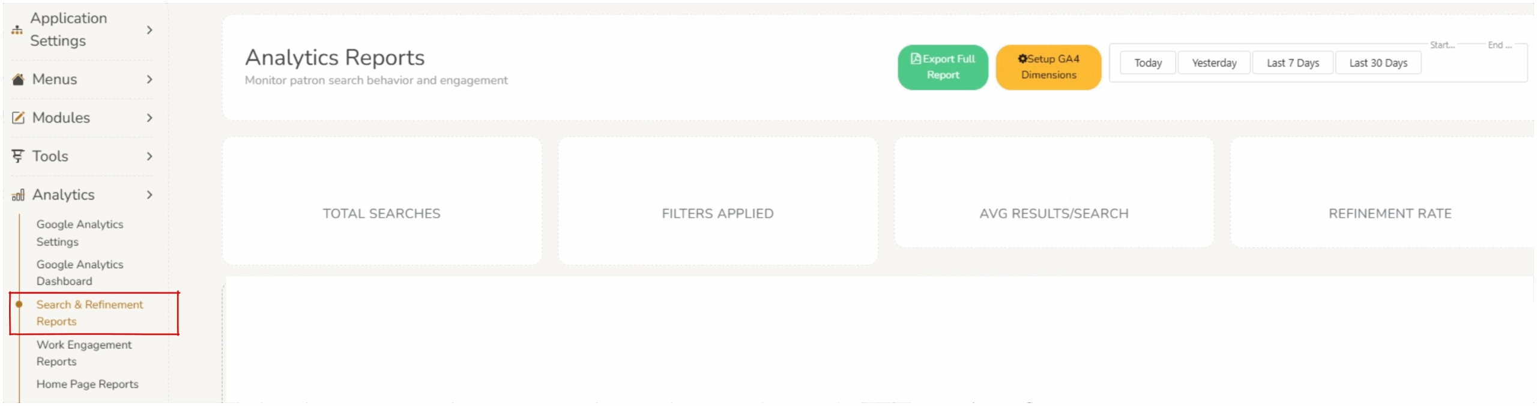Expand the Modules section chevron
This screenshot has width=1537, height=406.
pyautogui.click(x=149, y=118)
